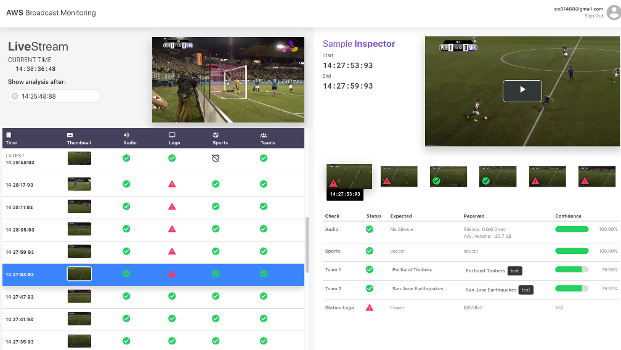Click the Sample Inspector Start time 14:27:53:93
The height and width of the screenshot is (350, 621).
tap(347, 65)
